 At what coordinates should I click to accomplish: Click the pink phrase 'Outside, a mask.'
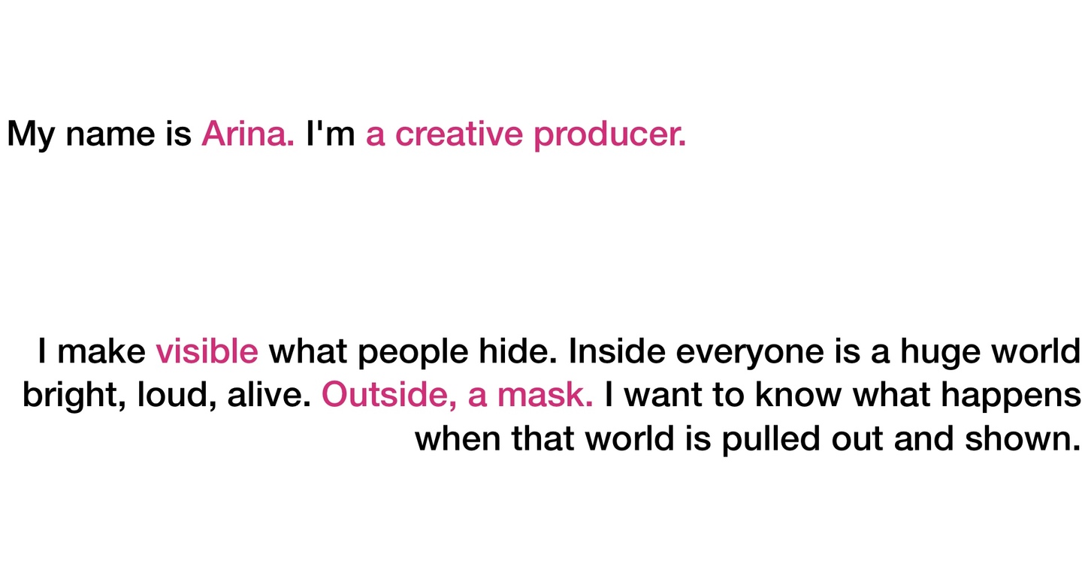click(458, 395)
